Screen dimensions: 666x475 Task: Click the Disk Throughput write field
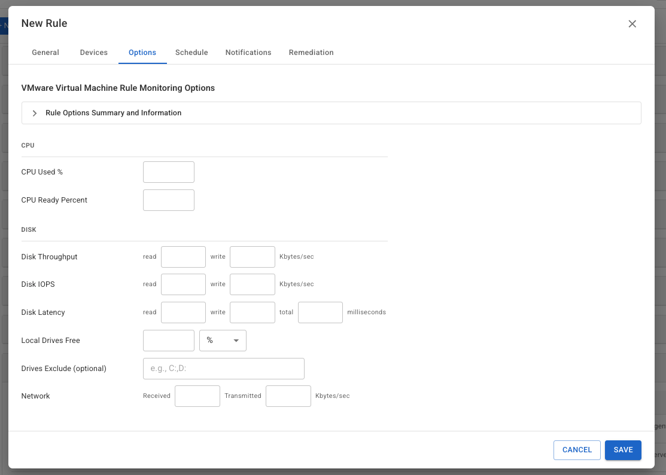point(253,257)
